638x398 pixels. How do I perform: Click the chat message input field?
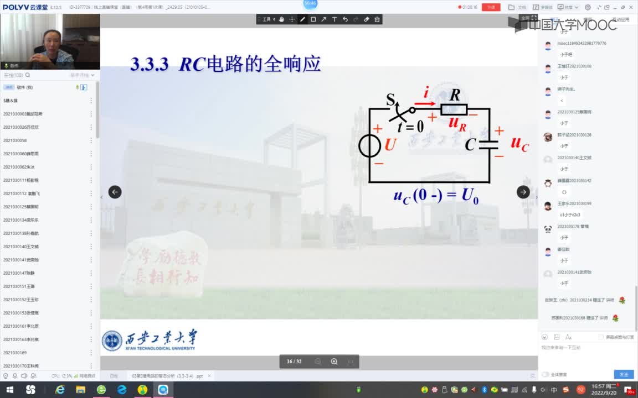point(587,355)
